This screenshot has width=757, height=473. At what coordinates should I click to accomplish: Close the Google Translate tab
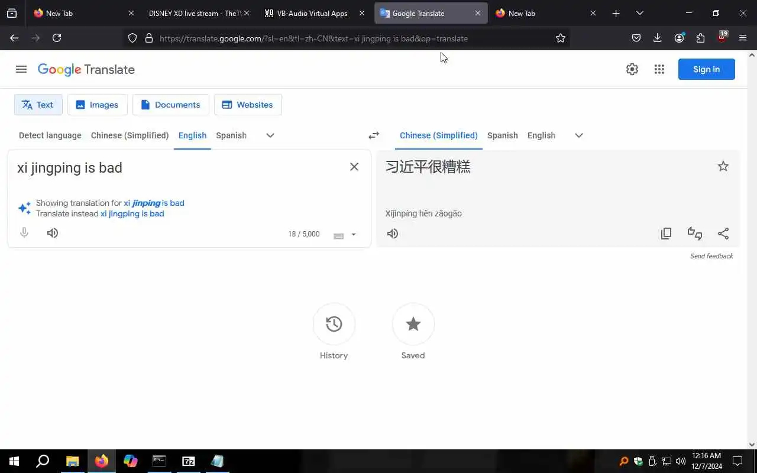[x=478, y=13]
